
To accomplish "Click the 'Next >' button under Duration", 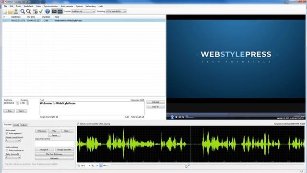I will (22, 111).
